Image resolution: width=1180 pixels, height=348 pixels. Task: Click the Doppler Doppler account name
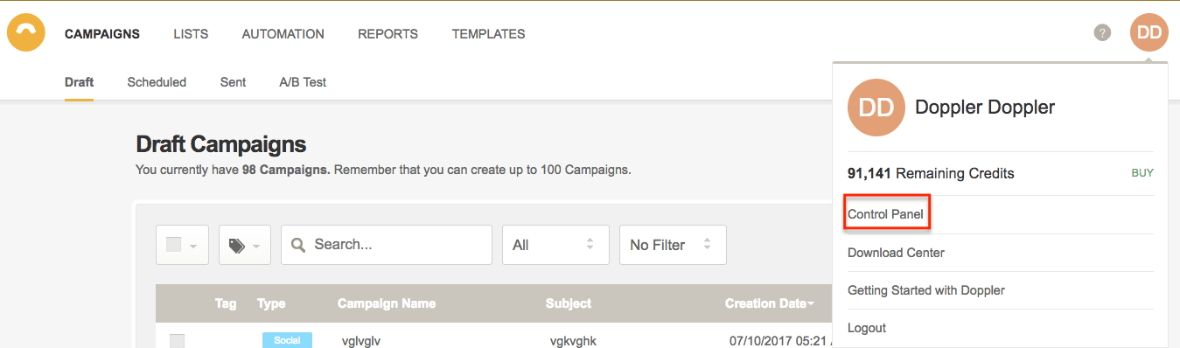pos(985,108)
